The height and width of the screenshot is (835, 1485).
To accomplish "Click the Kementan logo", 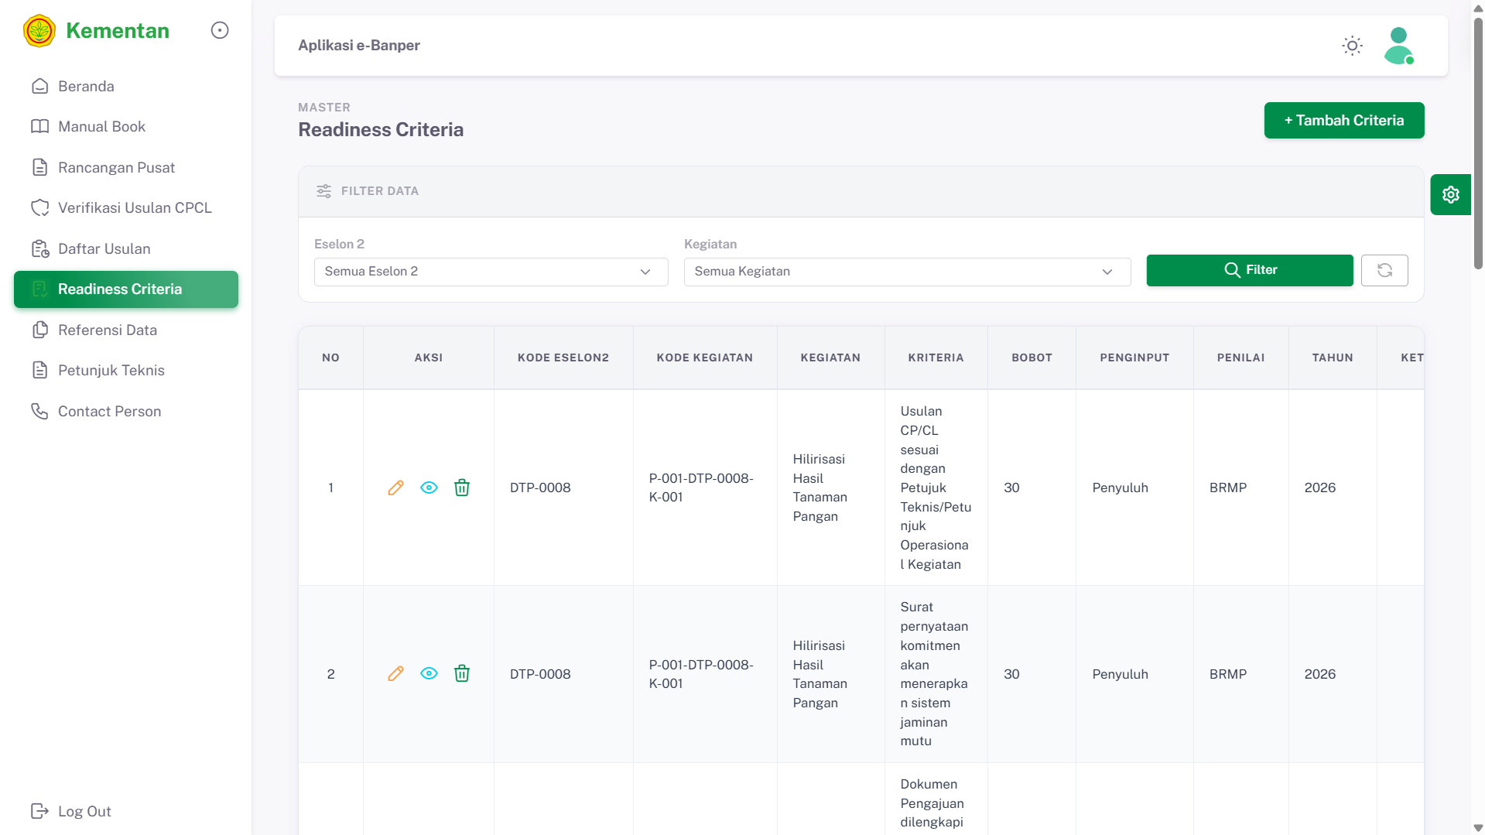I will (39, 31).
